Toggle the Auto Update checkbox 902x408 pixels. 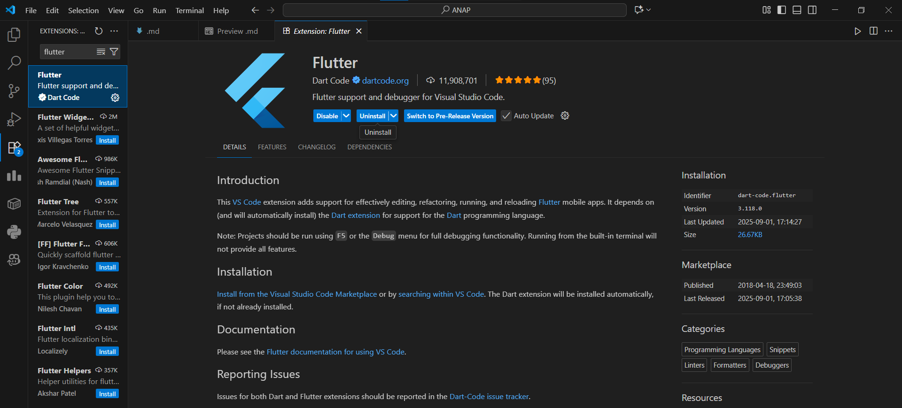(506, 116)
